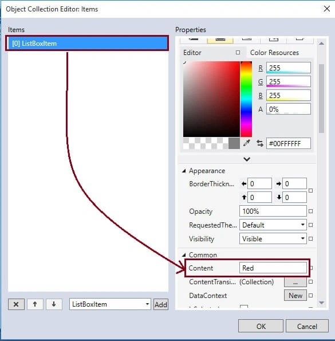Move the item up with the up arrow button
This screenshot has width=335, height=341.
pyautogui.click(x=35, y=304)
